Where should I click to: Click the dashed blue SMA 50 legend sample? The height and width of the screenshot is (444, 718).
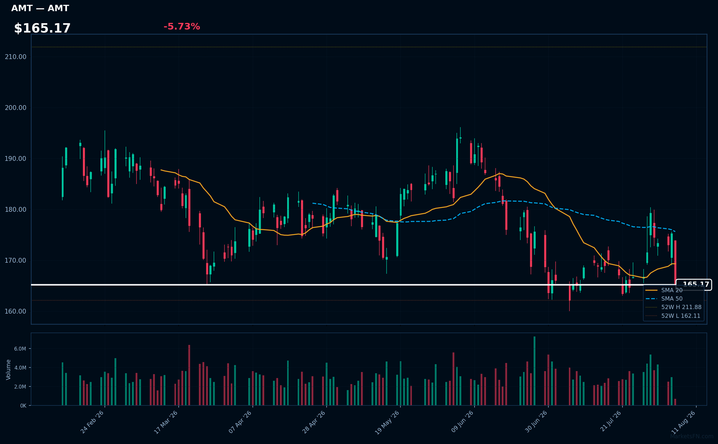pos(651,299)
